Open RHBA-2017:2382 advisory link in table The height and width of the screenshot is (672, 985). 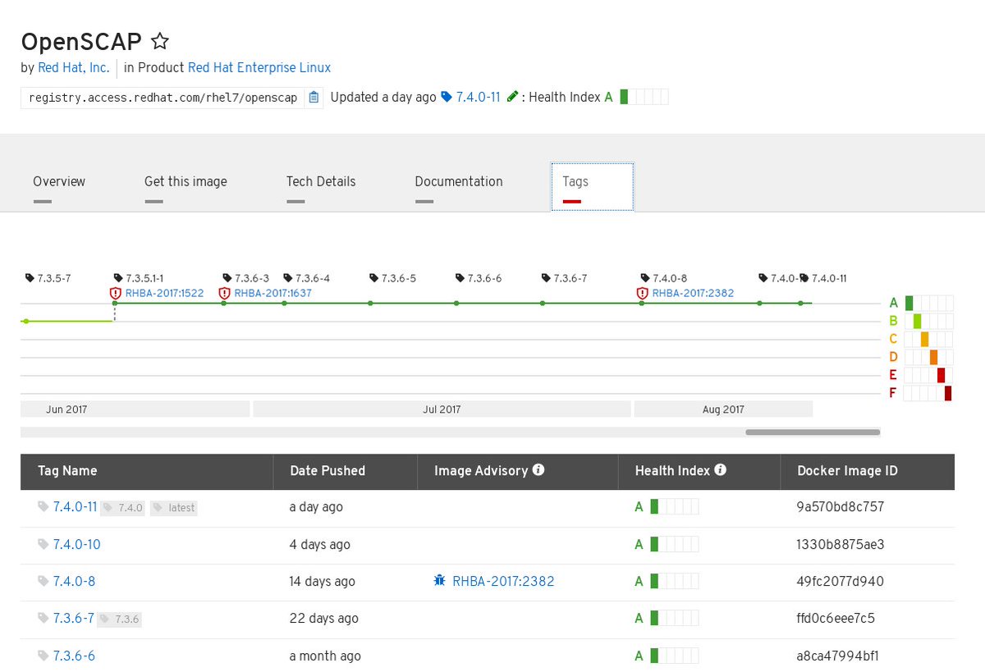(503, 581)
